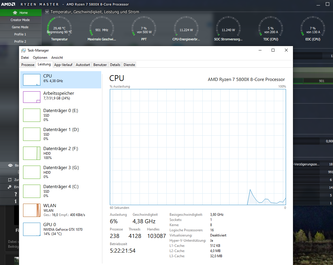This screenshot has height=265, width=333.
Task: Click the Maximale Geschwindigkeit gauge
Action: 102,29
